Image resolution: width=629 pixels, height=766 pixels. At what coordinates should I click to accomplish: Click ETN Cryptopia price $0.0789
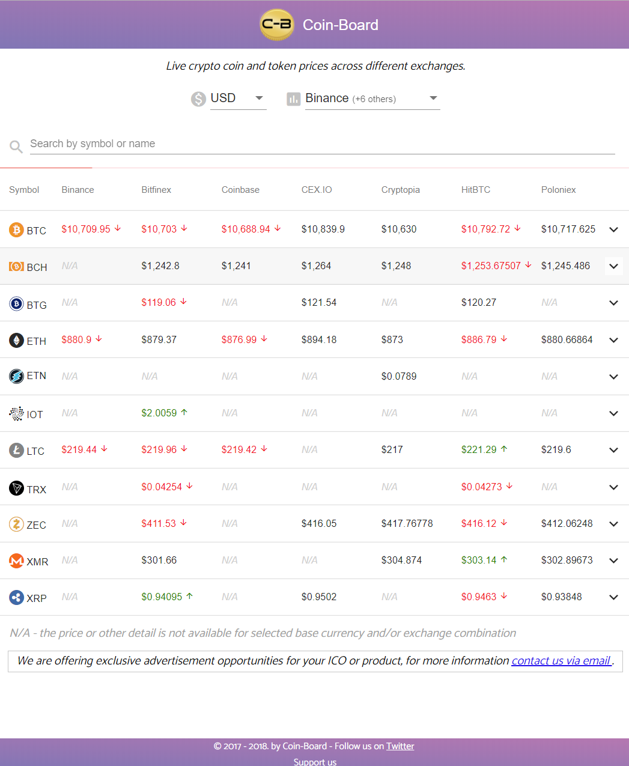pyautogui.click(x=399, y=376)
